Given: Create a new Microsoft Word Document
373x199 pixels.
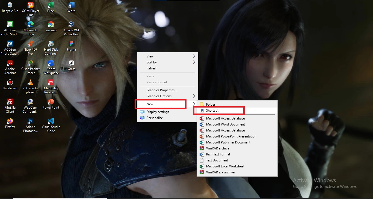Looking at the screenshot, I should click(x=237, y=124).
